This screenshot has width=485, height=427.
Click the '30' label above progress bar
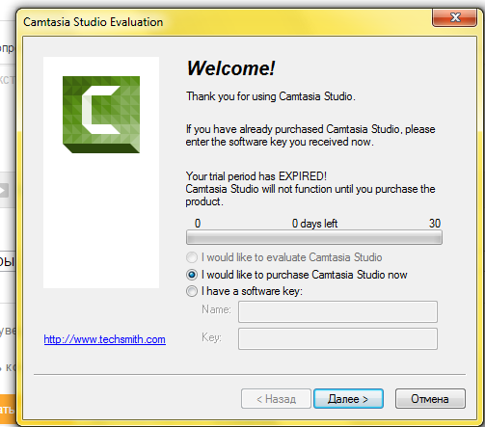(x=435, y=224)
